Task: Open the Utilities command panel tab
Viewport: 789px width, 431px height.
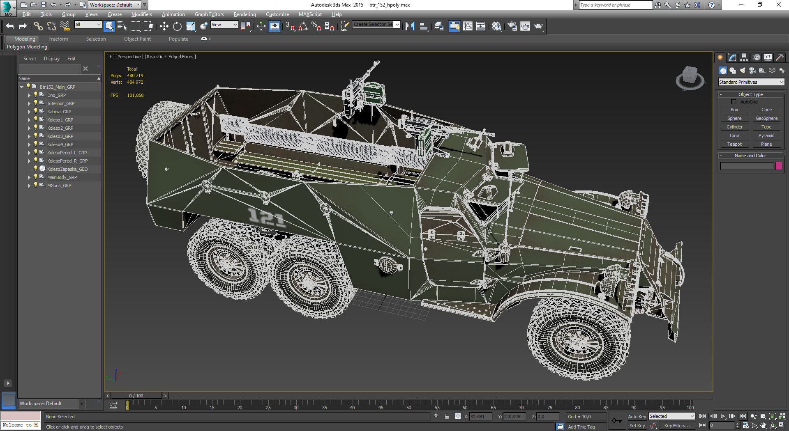Action: coord(780,57)
